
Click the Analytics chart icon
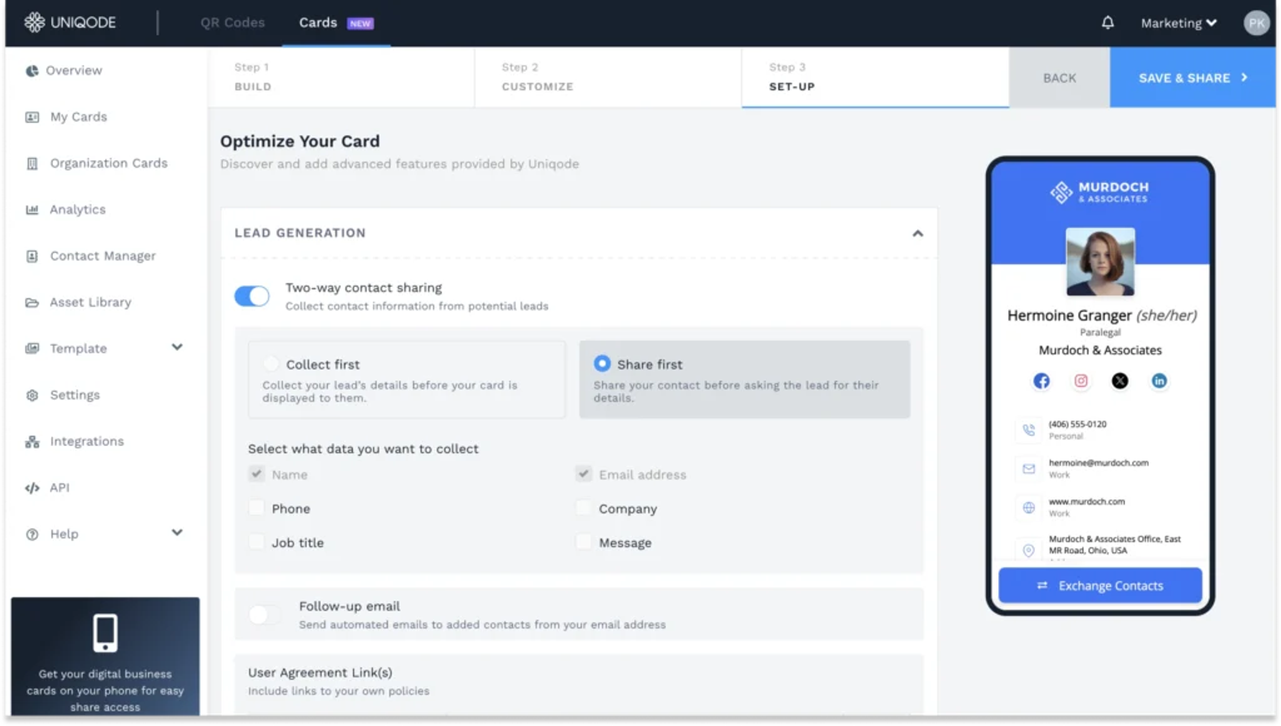coord(32,210)
